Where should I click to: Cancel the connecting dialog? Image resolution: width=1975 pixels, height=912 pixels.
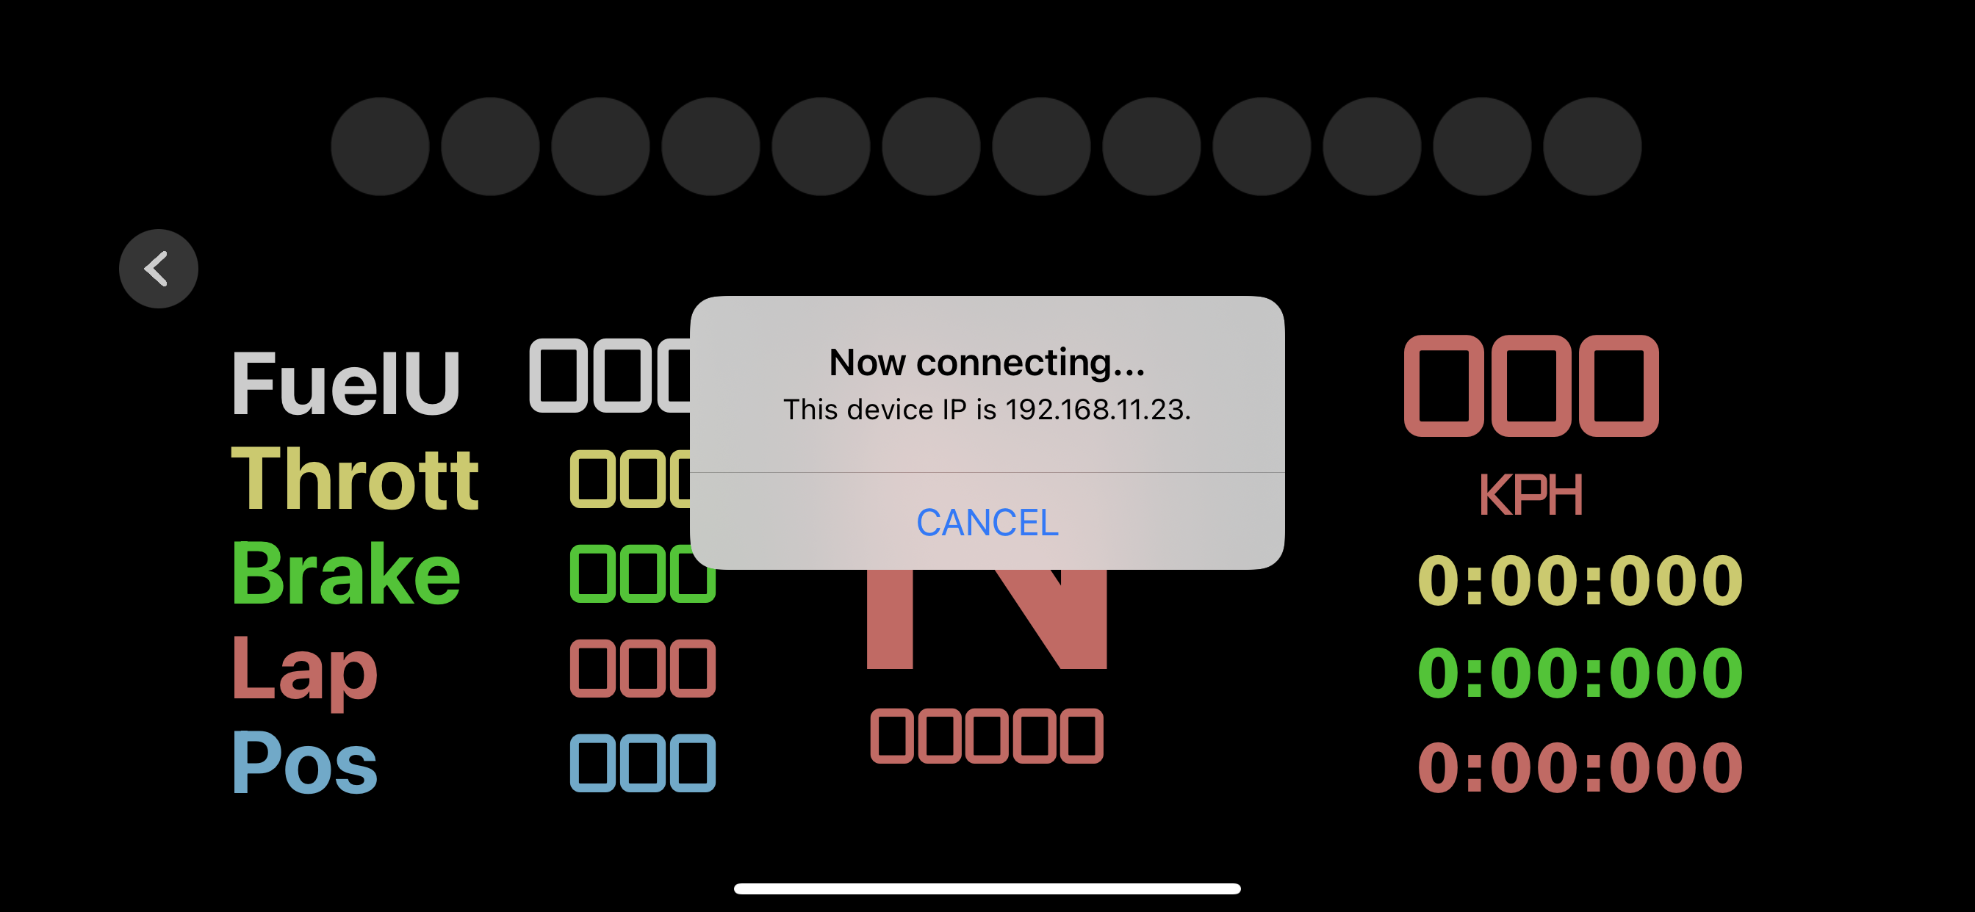[x=987, y=522]
